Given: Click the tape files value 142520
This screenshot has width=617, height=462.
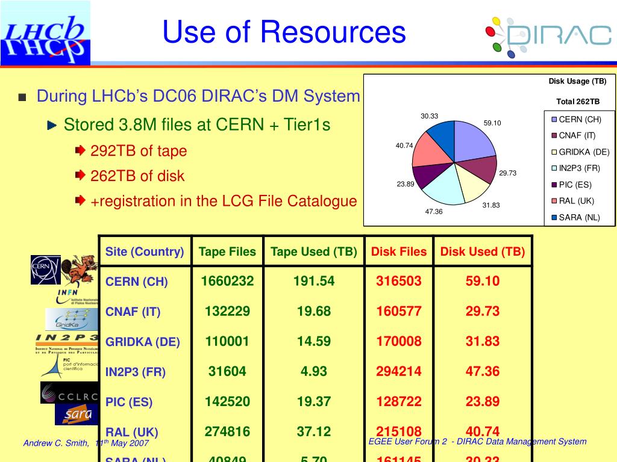Looking at the screenshot, I should (227, 401).
